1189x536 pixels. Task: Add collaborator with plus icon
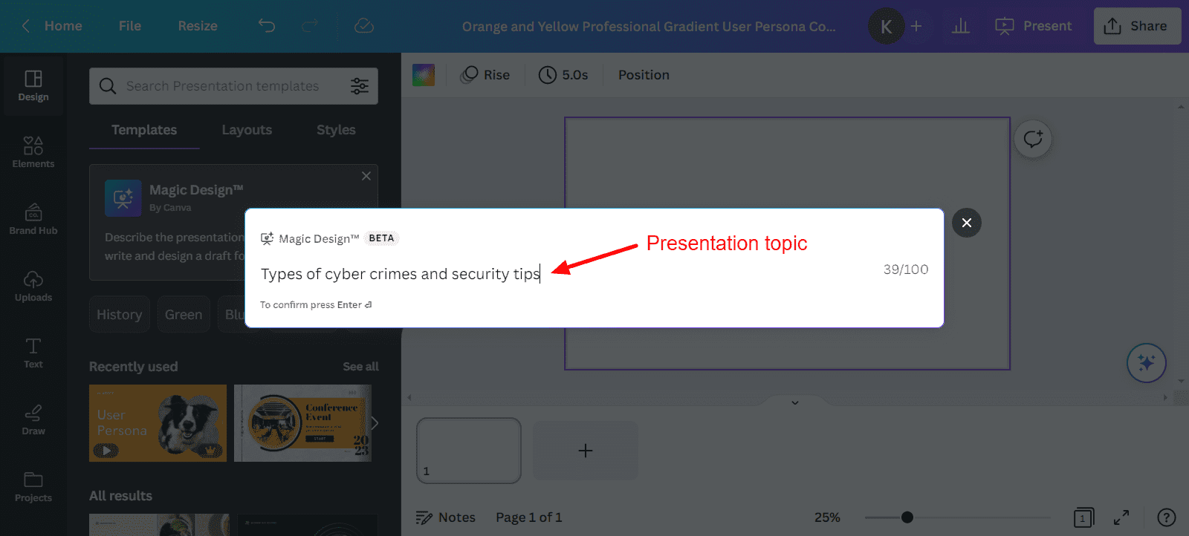(x=916, y=26)
